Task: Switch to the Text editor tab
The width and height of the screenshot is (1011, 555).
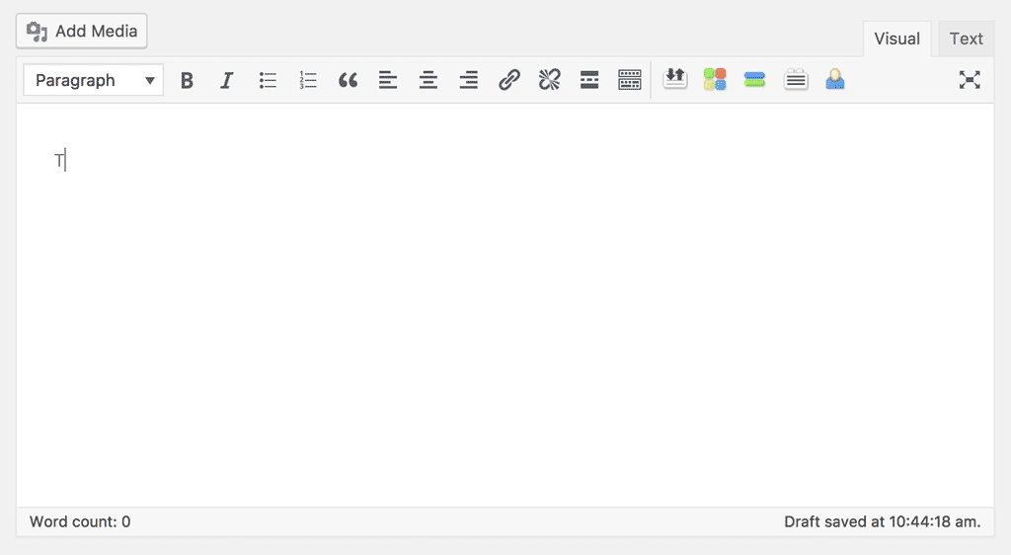Action: [966, 40]
